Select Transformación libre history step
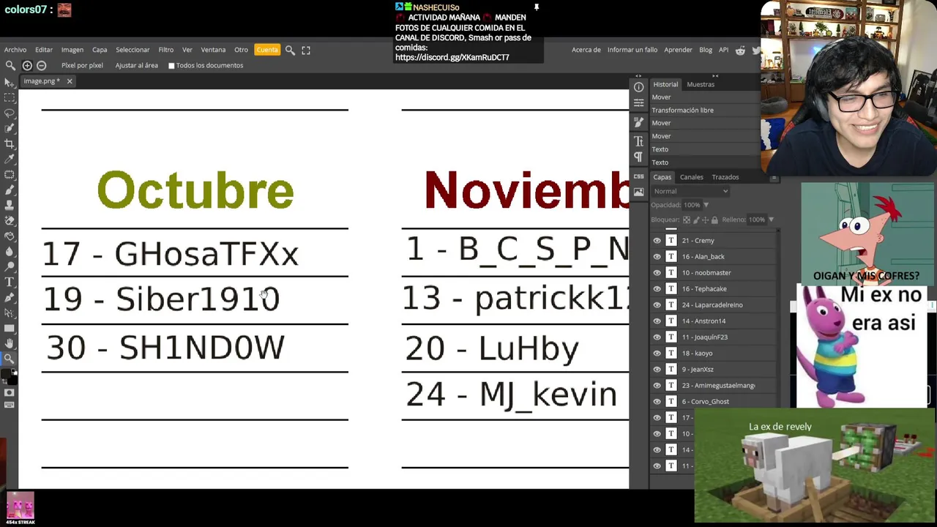Viewport: 937px width, 527px height. pyautogui.click(x=703, y=110)
